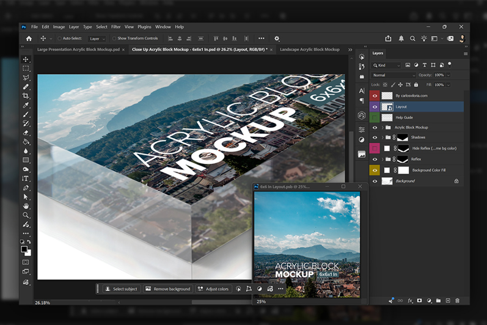Image resolution: width=487 pixels, height=325 pixels.
Task: Enable the Auto-Select checkbox
Action: point(60,39)
